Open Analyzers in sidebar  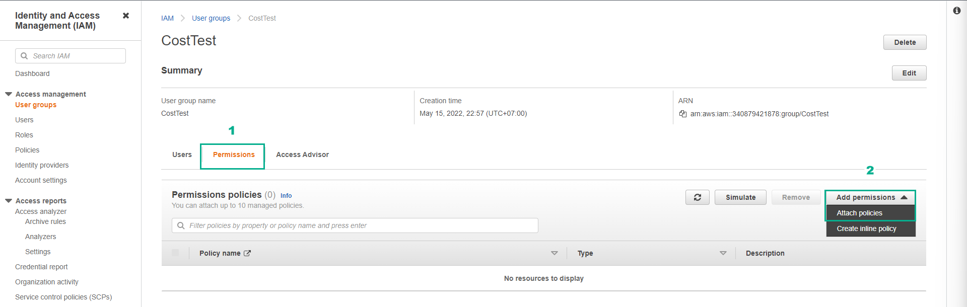click(40, 237)
